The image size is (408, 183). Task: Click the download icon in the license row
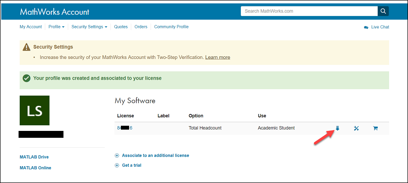pyautogui.click(x=338, y=128)
